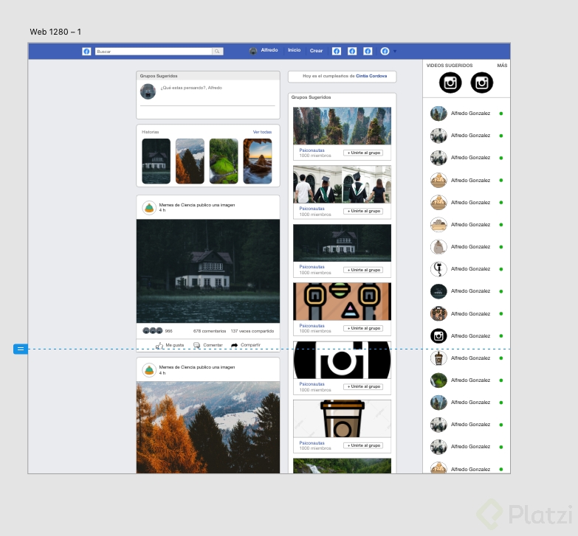This screenshot has width=578, height=536.
Task: Select the artboard title Web 1280 – 1
Action: click(x=55, y=32)
